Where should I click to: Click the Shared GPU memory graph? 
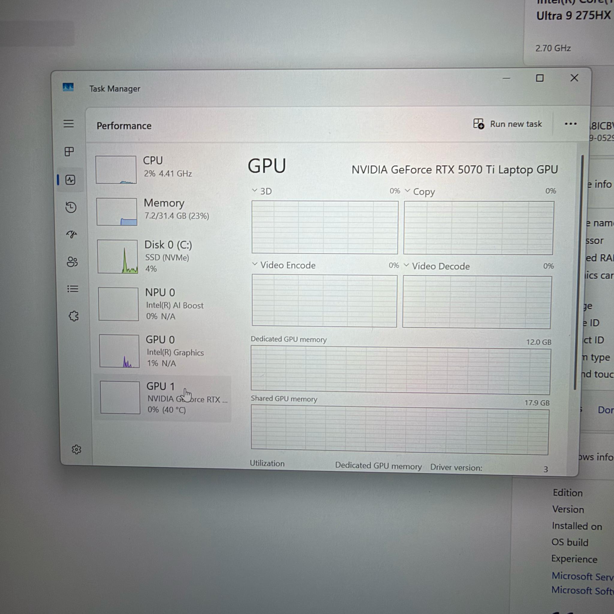400,430
